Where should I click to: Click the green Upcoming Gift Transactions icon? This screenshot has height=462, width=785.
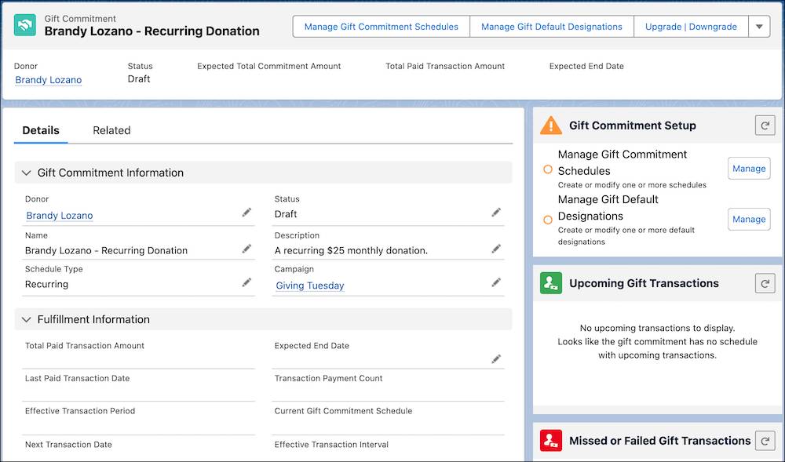(551, 283)
